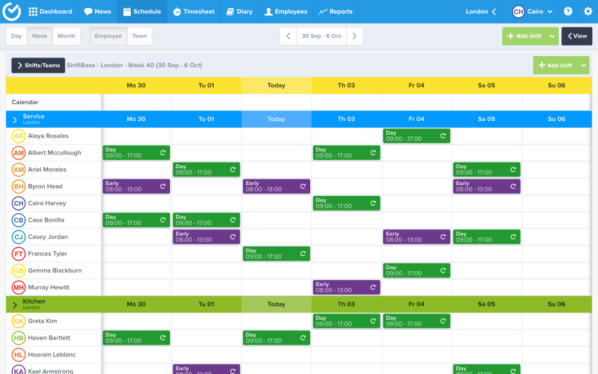
Task: Click repeat icon on Frances Tyler's Day shift
Action: [x=303, y=254]
